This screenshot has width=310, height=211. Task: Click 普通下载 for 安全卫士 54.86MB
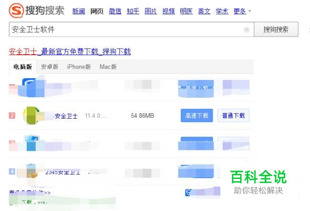point(233,115)
